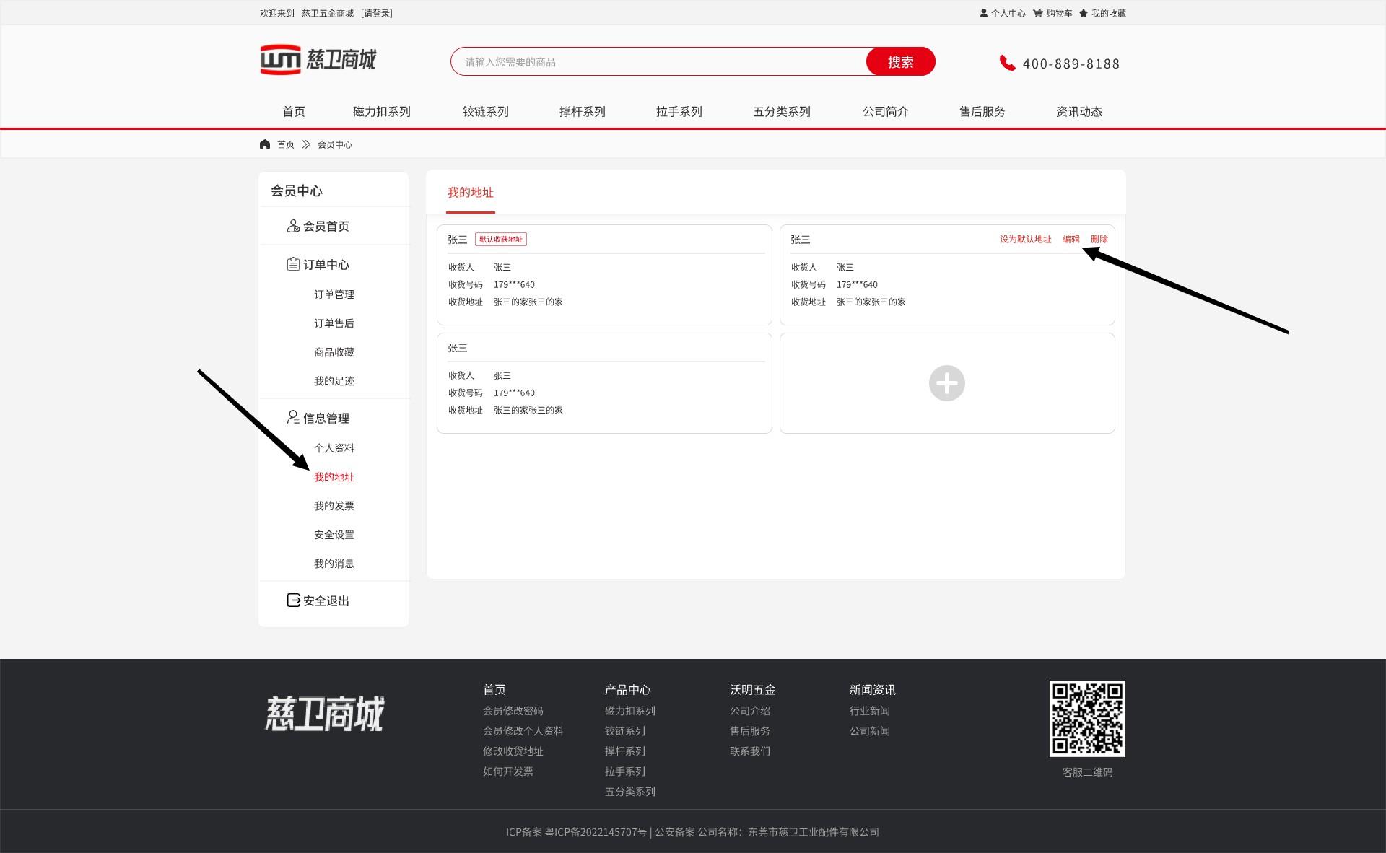Select 订单管理 under 订单中心
The image size is (1386, 853).
[334, 294]
